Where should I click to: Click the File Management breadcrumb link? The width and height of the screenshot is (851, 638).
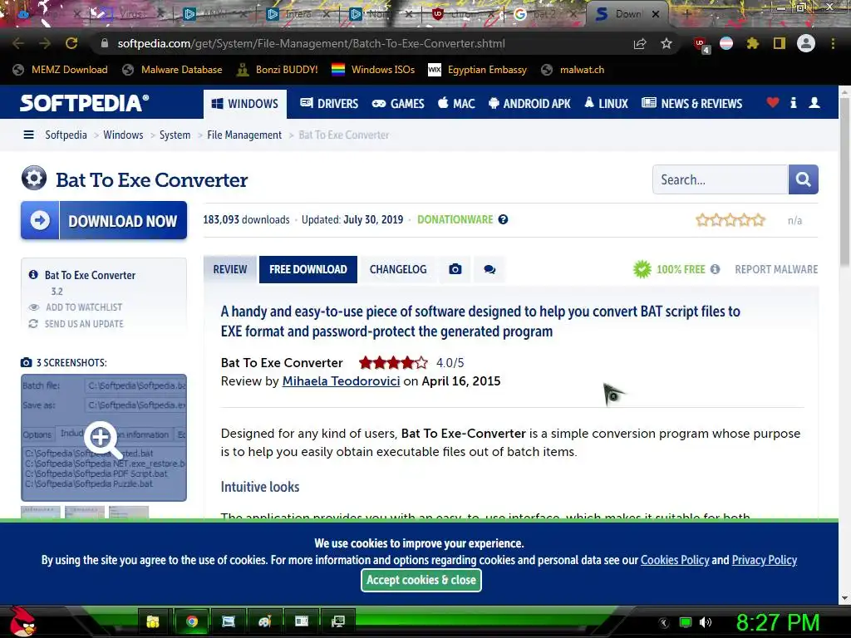click(x=244, y=135)
